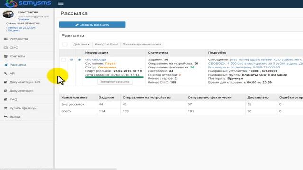Click the edit pencil icon for смс свобода
This screenshot has width=303, height=170.
click(71, 60)
